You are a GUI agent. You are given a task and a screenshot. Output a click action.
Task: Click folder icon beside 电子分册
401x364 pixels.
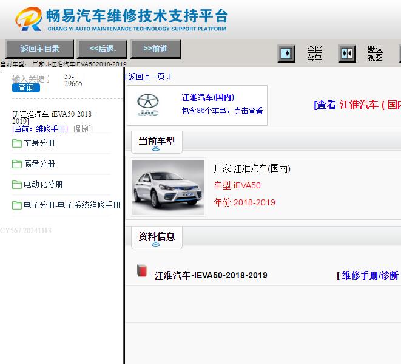point(17,205)
